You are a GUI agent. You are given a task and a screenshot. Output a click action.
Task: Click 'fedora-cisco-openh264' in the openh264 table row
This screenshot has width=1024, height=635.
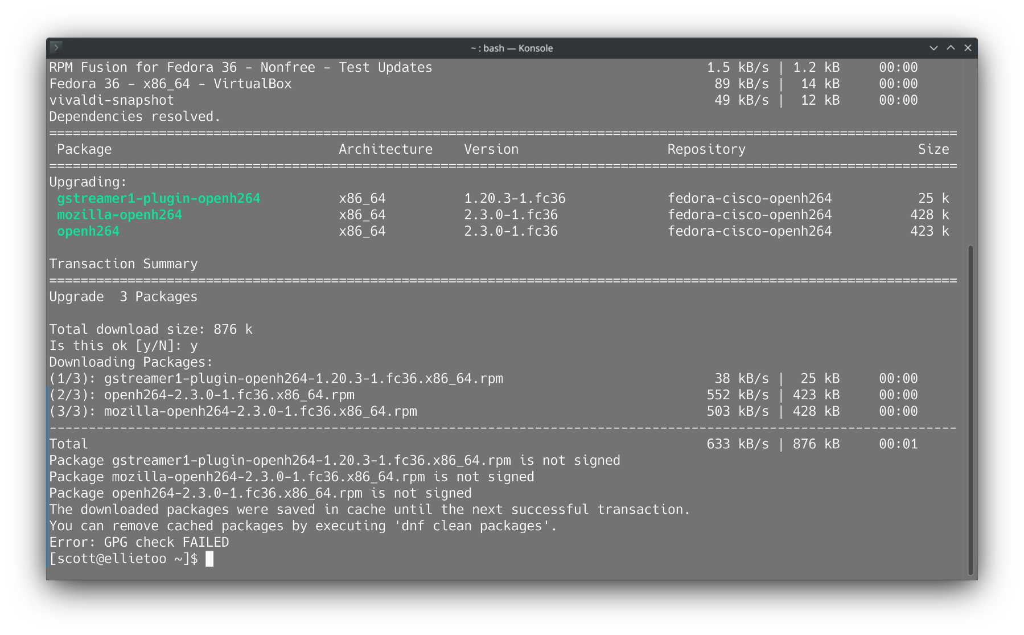point(750,231)
